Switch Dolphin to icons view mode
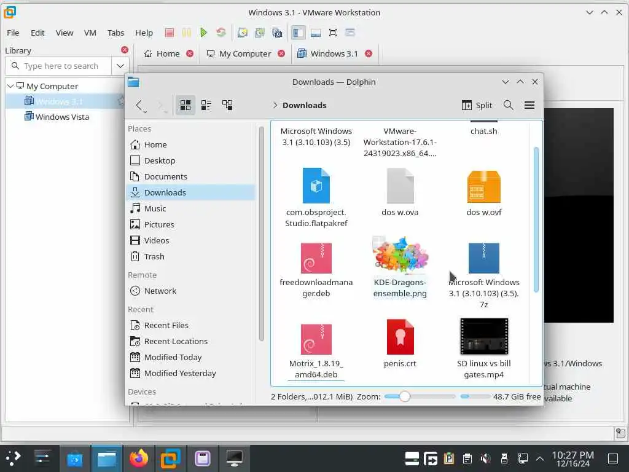The width and height of the screenshot is (629, 472). point(186,105)
